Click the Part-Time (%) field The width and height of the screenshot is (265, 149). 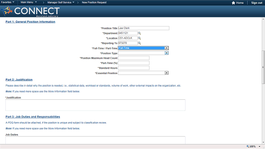134,63
